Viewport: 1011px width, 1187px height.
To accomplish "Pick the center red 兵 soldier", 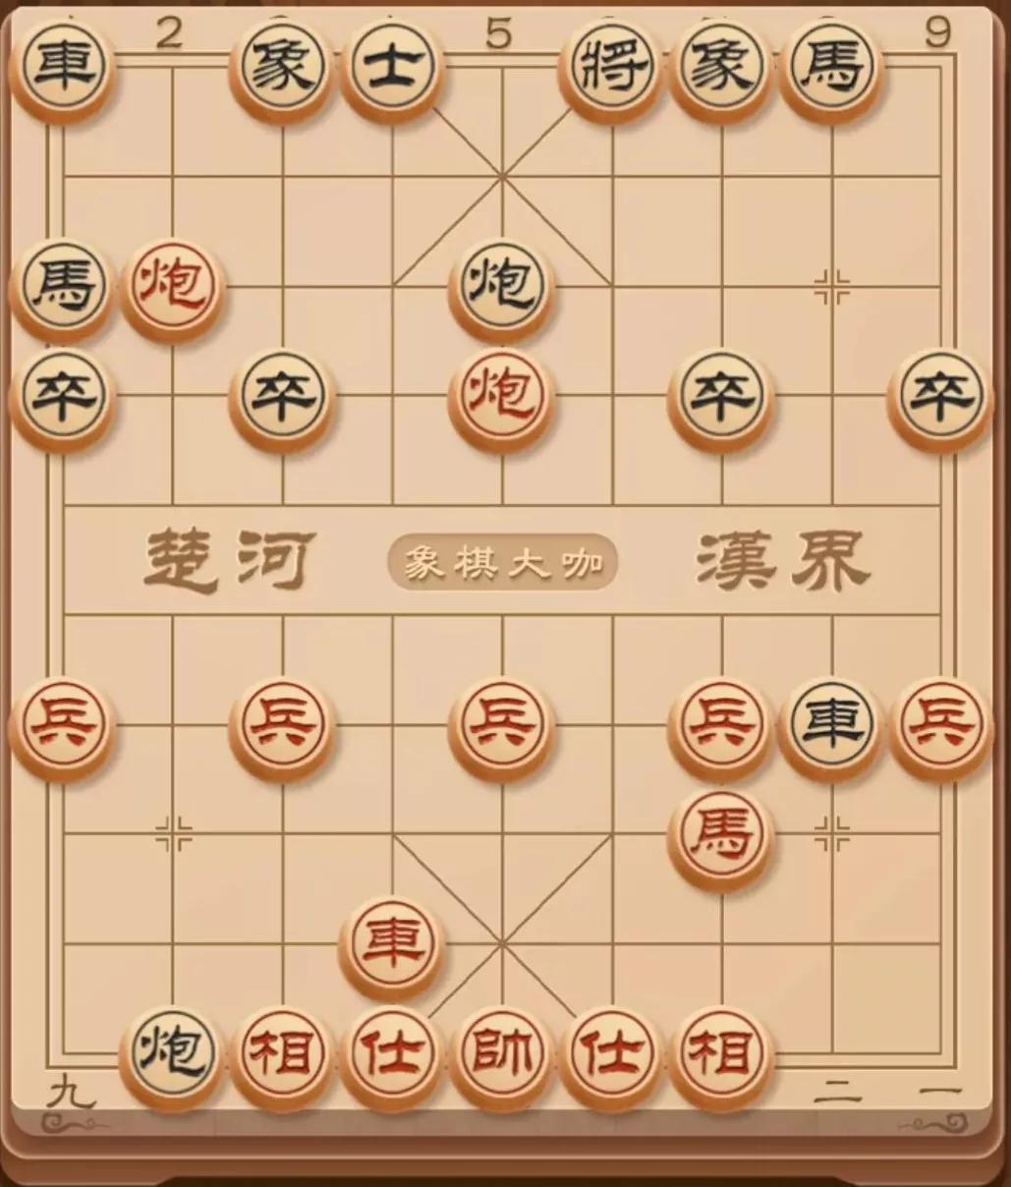I will pyautogui.click(x=502, y=727).
